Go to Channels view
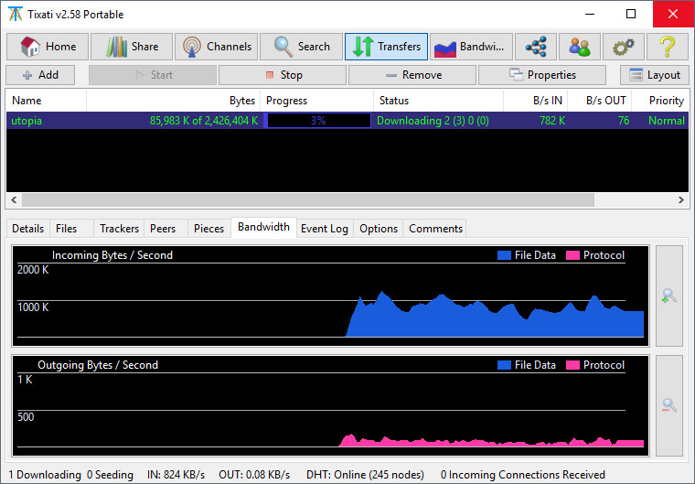Viewport: 695px width, 484px height. click(x=216, y=47)
